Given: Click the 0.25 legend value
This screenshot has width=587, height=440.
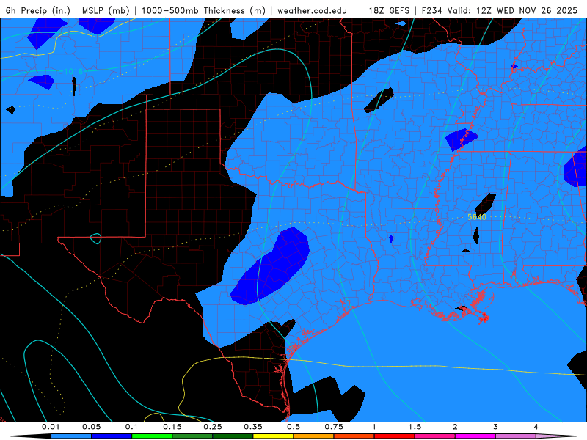Looking at the screenshot, I should point(213,427).
